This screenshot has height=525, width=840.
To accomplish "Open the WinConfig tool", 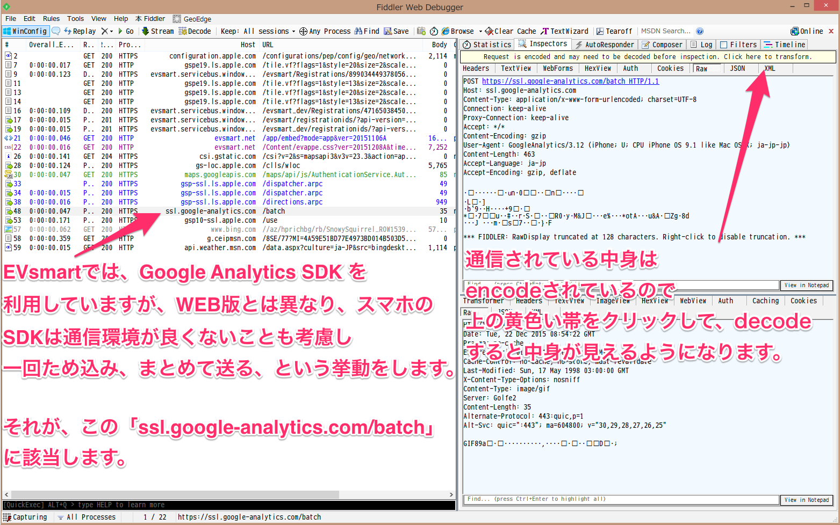I will pos(25,31).
